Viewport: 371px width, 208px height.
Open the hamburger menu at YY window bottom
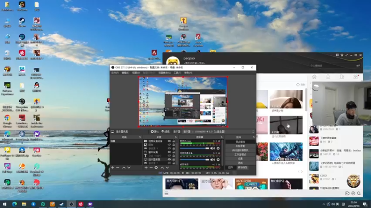coord(166,193)
